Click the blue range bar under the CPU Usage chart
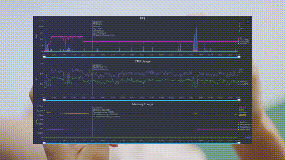 [x=142, y=100]
